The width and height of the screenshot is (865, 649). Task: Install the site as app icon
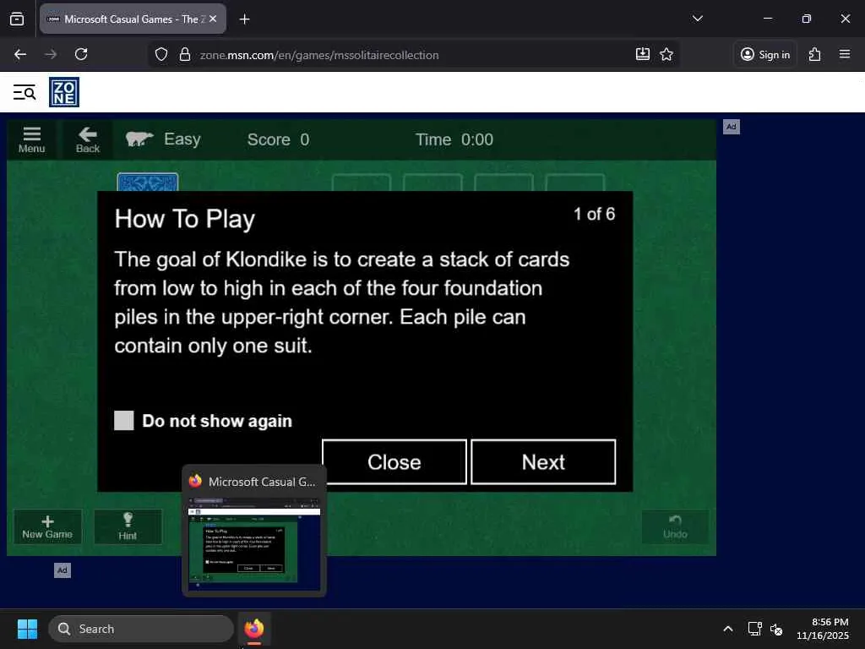(x=643, y=54)
